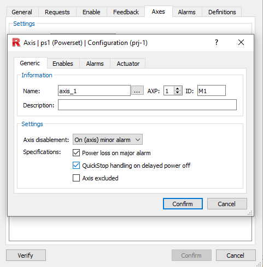Decrease the AXP value with down arrow

point(177,93)
